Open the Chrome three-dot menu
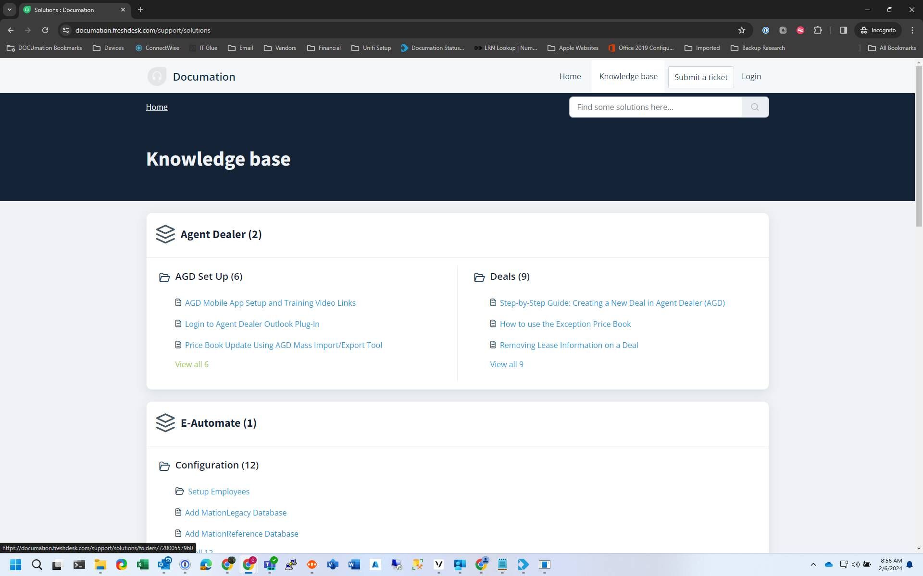 (912, 30)
